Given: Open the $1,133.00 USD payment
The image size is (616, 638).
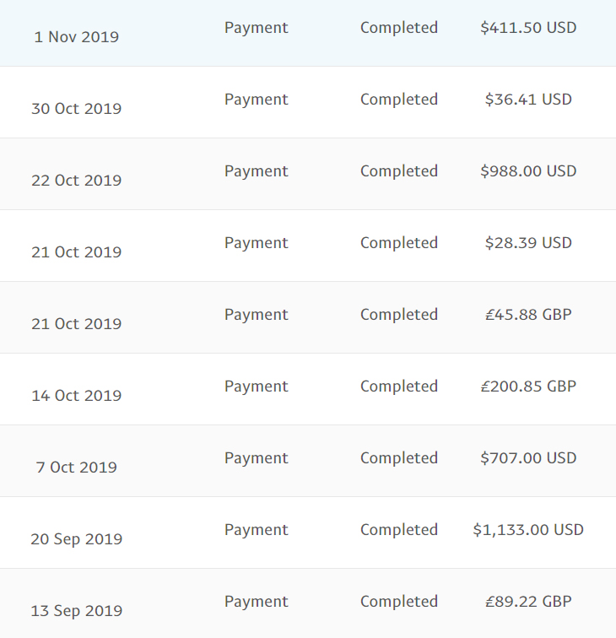Looking at the screenshot, I should pyautogui.click(x=528, y=530).
